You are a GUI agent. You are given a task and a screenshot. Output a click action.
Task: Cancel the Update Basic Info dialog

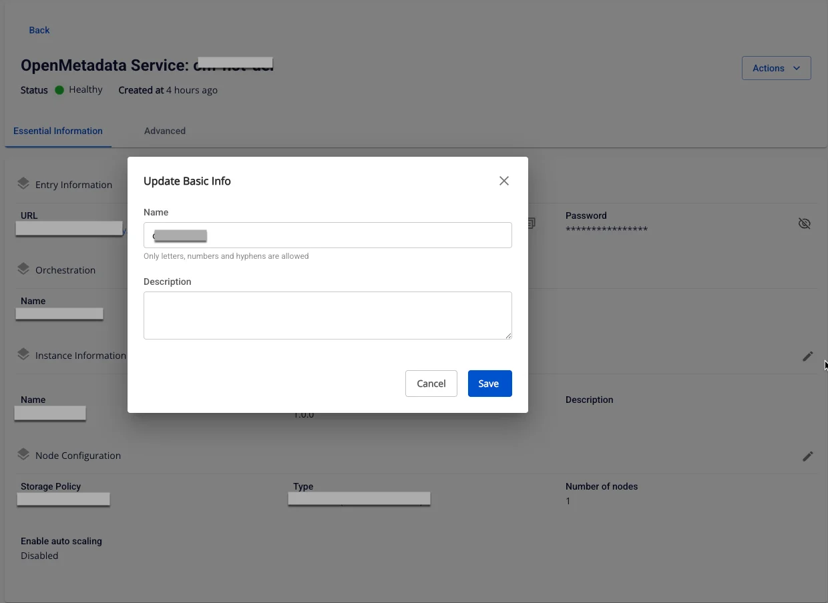coord(431,384)
